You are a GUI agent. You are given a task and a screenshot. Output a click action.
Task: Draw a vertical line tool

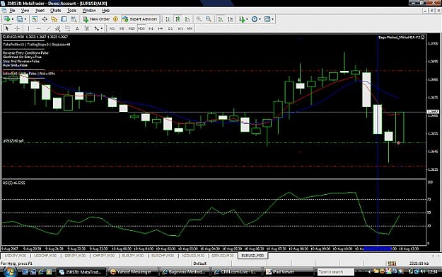28,28
